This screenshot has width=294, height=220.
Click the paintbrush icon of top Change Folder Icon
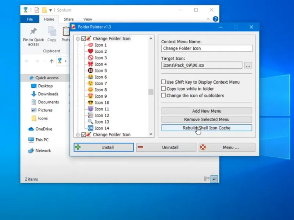(x=89, y=38)
